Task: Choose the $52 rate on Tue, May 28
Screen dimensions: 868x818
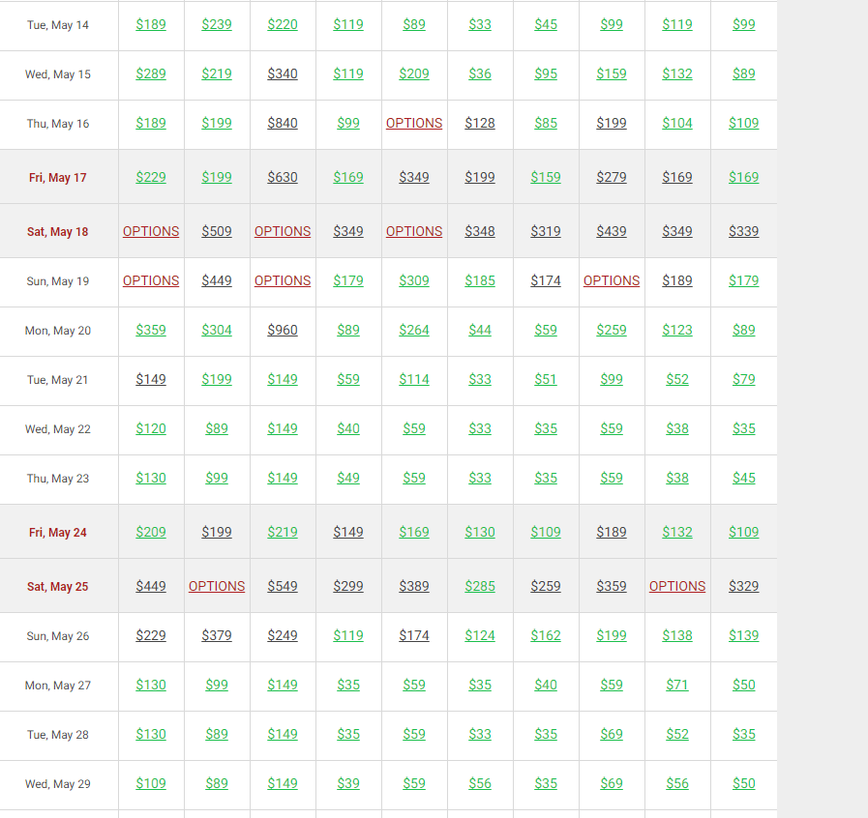Action: point(677,733)
